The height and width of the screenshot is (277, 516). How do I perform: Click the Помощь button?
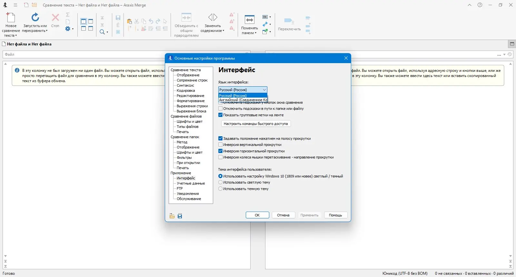coord(335,215)
